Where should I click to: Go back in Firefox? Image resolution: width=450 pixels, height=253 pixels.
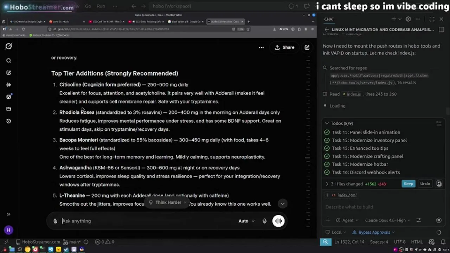click(x=11, y=29)
